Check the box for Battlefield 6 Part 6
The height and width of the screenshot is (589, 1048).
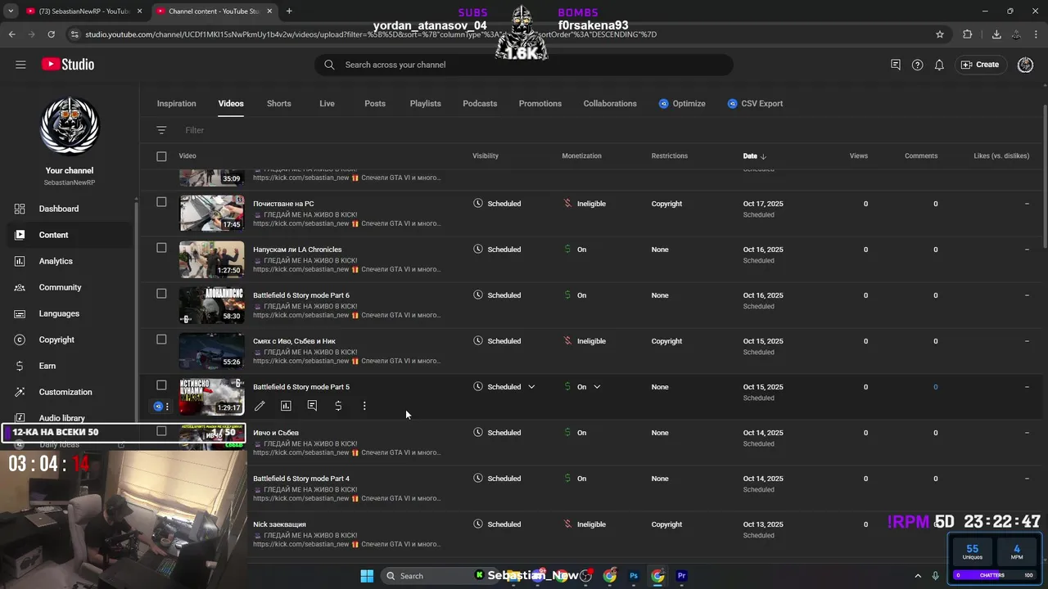(x=161, y=294)
